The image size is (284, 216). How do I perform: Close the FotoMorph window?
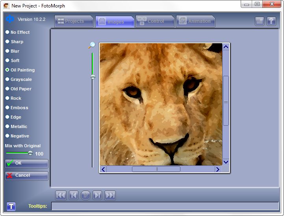coord(272,4)
